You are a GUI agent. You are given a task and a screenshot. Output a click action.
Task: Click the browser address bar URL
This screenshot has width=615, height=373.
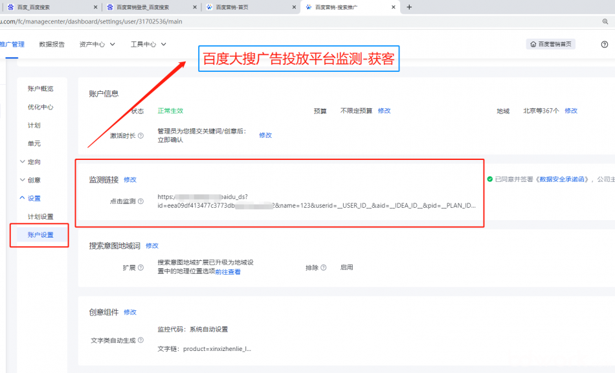click(x=91, y=21)
